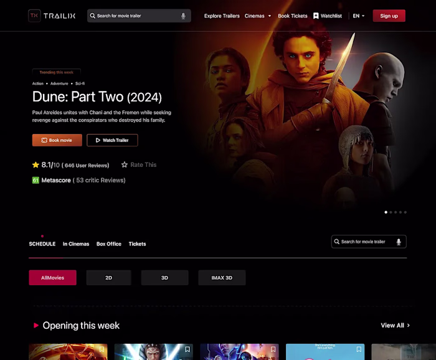Click the Dune: Part Two (2024) title
This screenshot has height=360, width=436.
[97, 97]
